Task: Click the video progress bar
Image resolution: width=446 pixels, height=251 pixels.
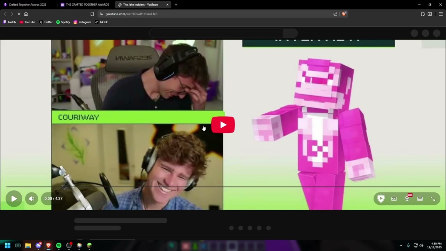Action: [x=223, y=187]
